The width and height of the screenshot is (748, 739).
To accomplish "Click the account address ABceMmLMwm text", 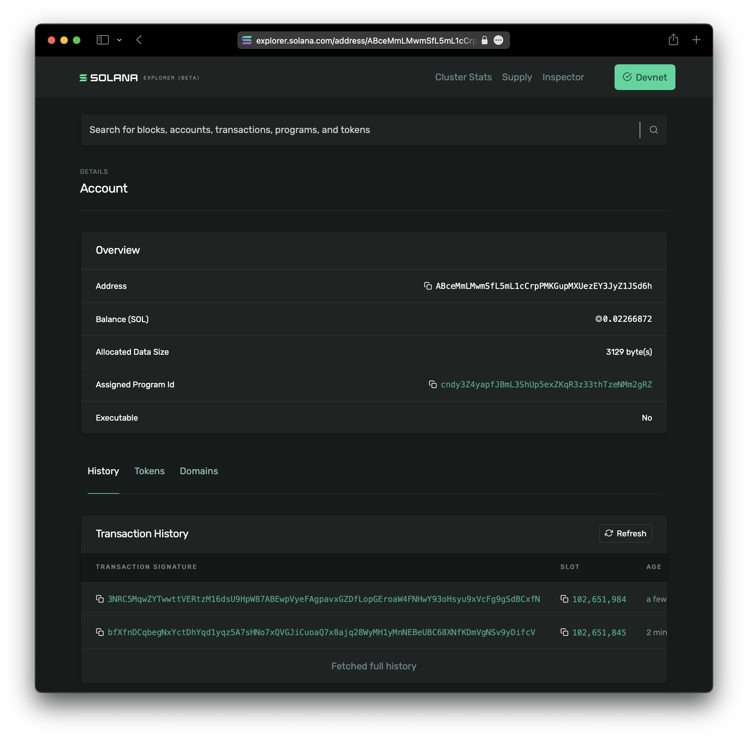I will [544, 286].
